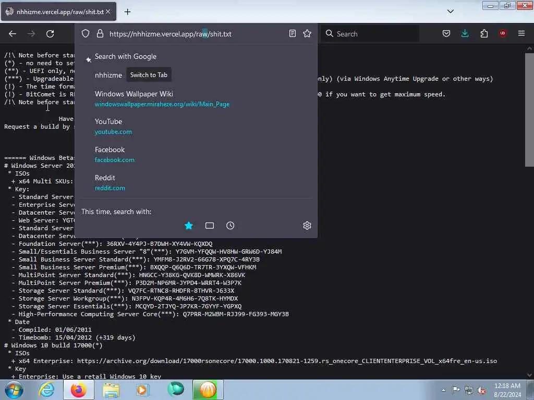Search history with the clock shortcut
The image size is (534, 400).
click(230, 226)
